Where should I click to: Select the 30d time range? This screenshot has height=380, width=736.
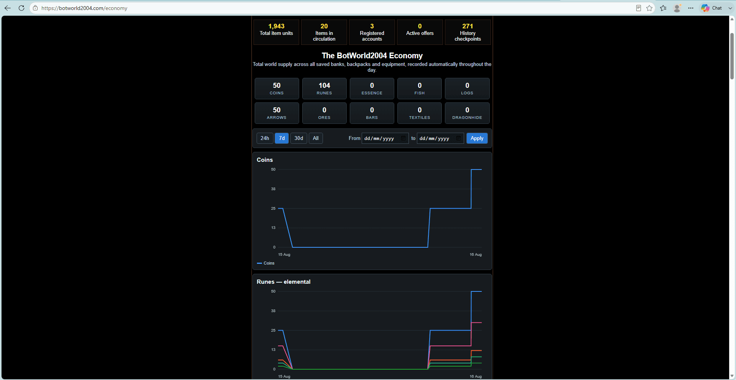299,138
